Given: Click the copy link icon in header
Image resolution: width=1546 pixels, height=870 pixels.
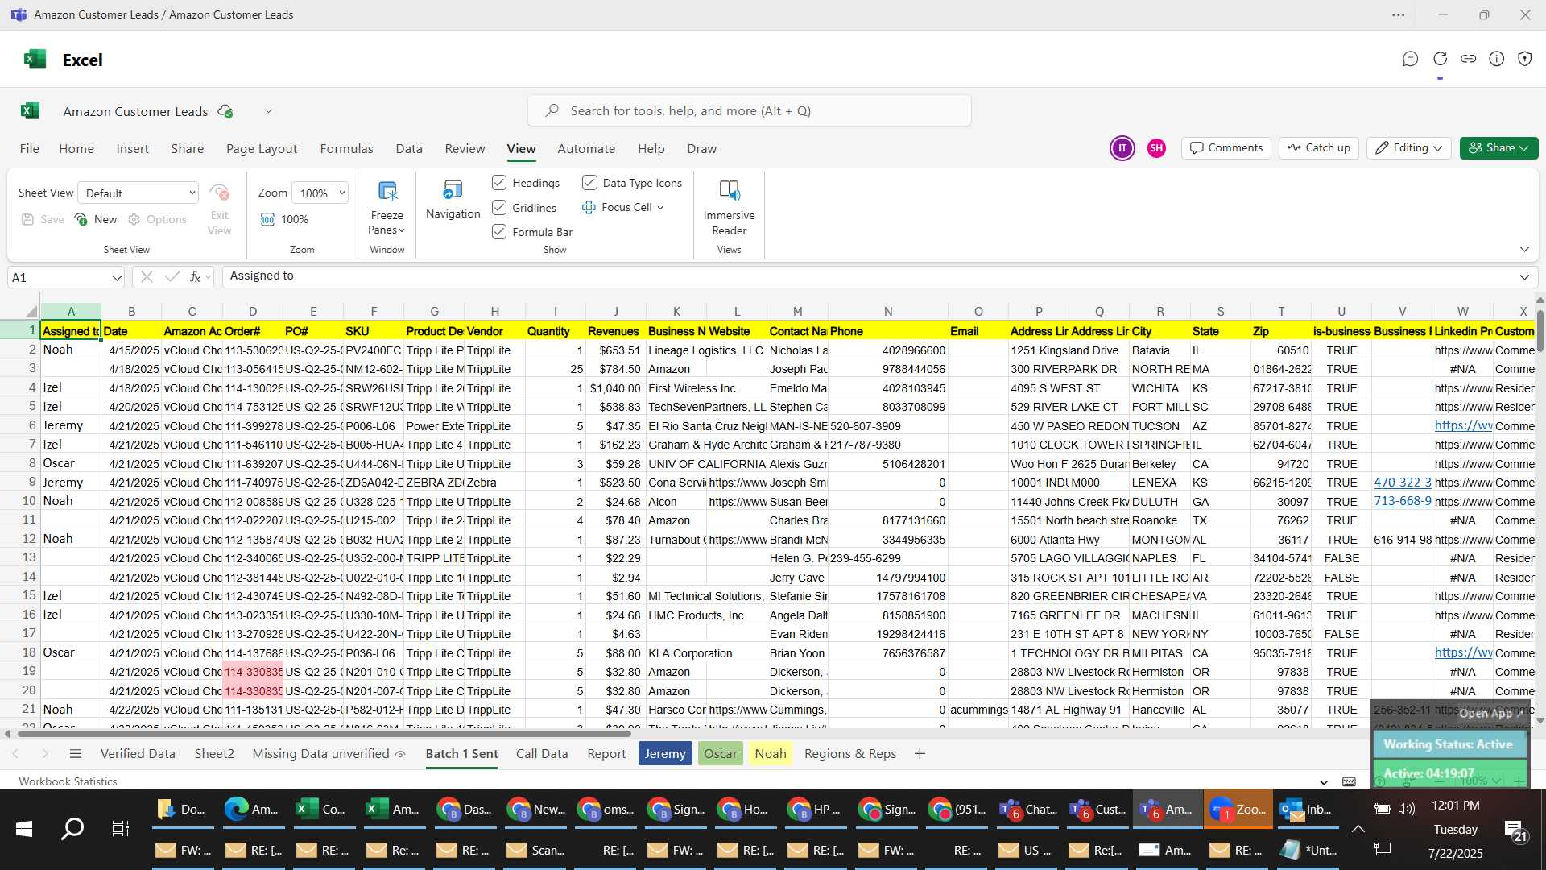Looking at the screenshot, I should click(1468, 59).
